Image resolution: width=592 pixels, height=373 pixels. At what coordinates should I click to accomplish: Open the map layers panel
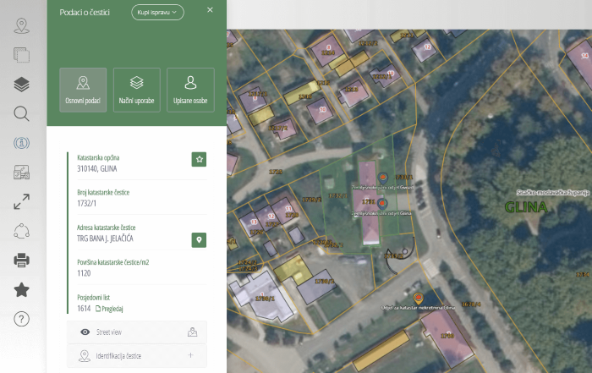pyautogui.click(x=21, y=85)
